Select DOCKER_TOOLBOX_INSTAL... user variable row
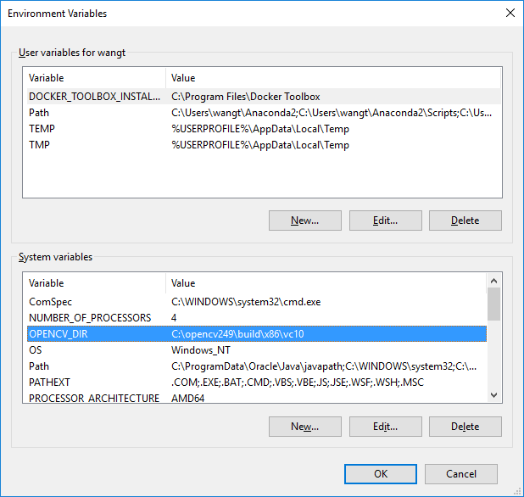This screenshot has width=524, height=497. [x=264, y=97]
